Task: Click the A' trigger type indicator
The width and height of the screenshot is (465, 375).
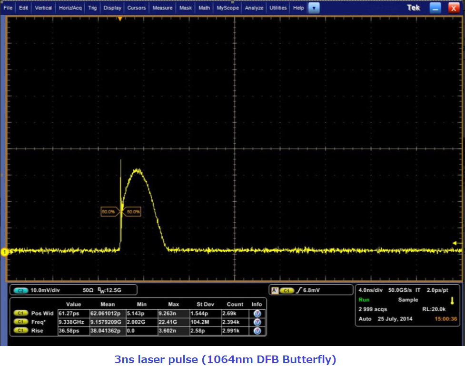Action: pos(275,290)
